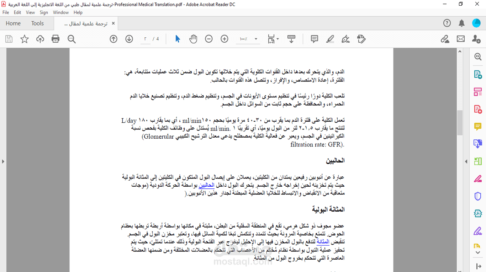Open Combine Files tool in right pane

[x=478, y=144]
